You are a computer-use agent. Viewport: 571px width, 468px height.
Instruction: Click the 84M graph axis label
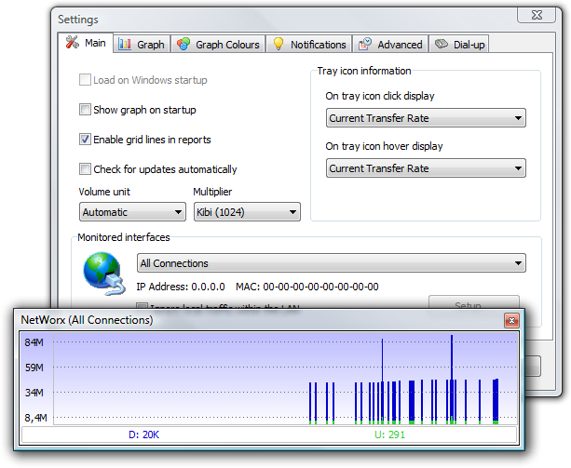34,342
